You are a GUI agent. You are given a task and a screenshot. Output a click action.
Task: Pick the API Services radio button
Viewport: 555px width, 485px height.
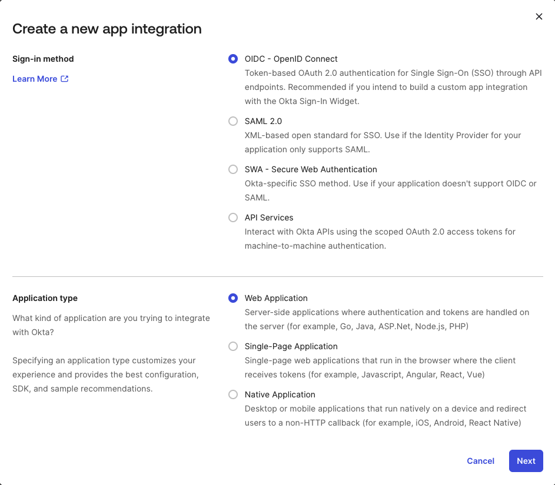233,218
